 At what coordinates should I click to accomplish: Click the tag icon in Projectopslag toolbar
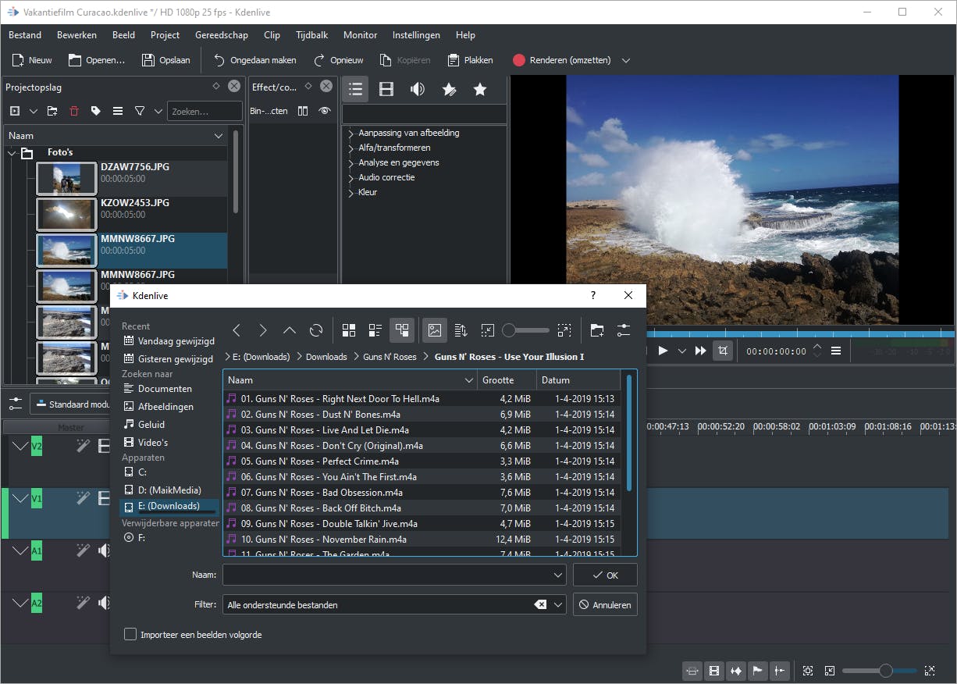click(96, 111)
